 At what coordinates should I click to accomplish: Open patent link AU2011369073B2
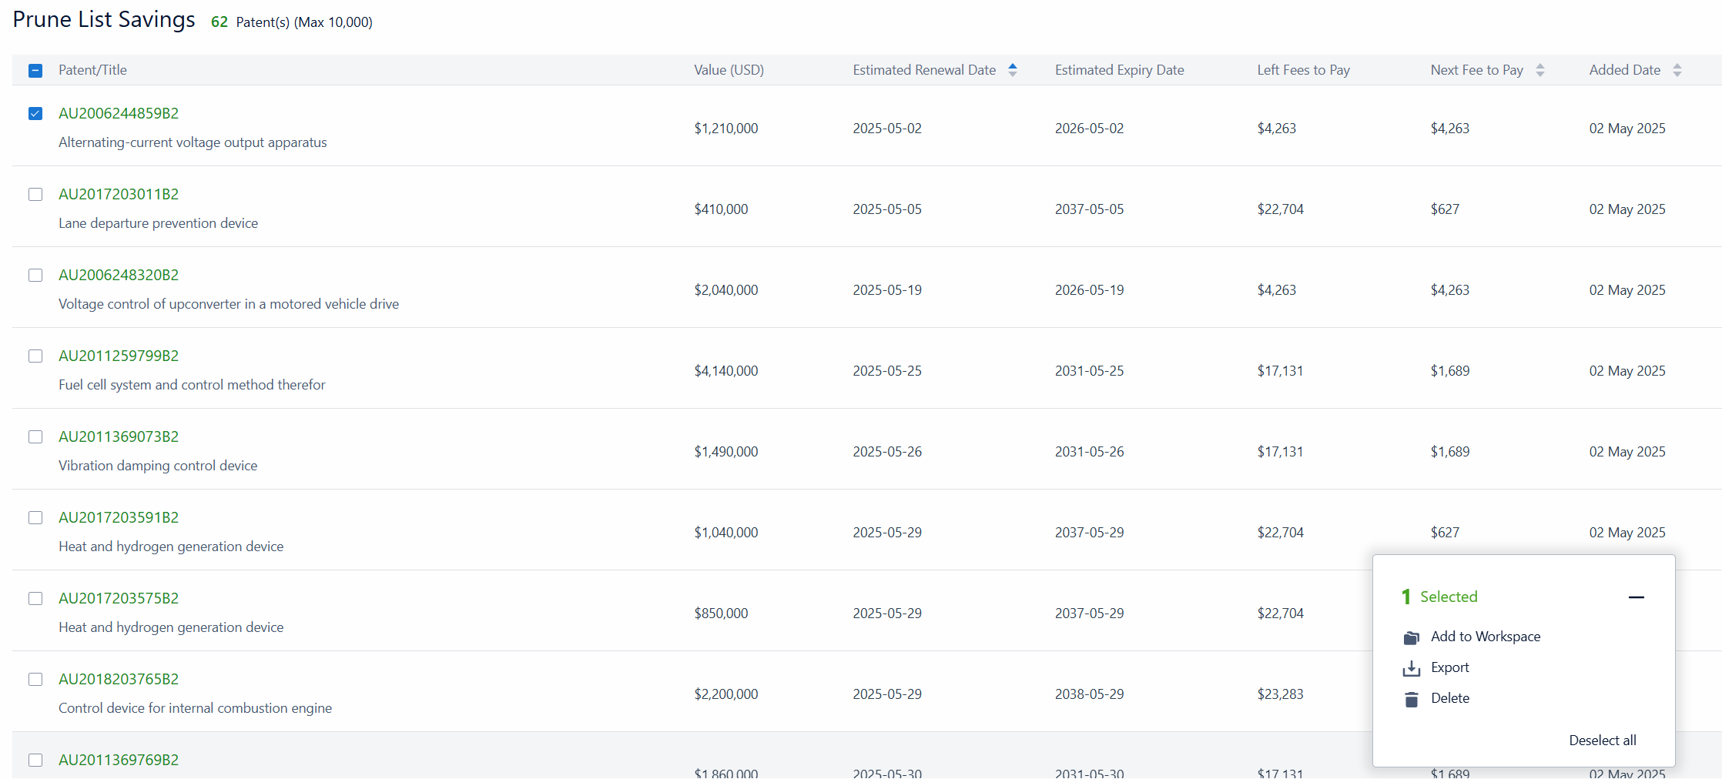(119, 436)
